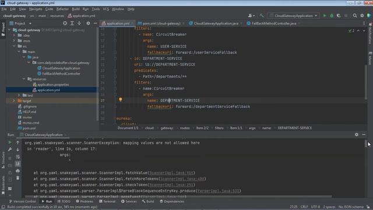Open the File menu
The image size is (373, 210).
pyautogui.click(x=4, y=9)
